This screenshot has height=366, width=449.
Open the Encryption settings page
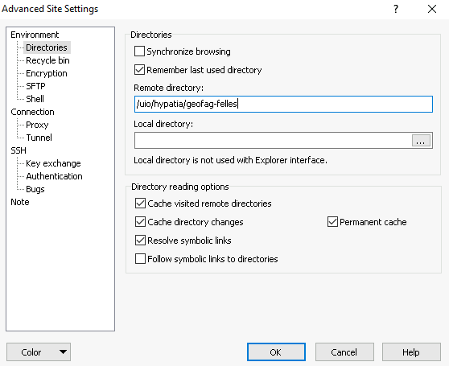click(47, 73)
